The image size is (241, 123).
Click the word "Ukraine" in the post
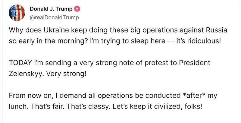click(56, 30)
